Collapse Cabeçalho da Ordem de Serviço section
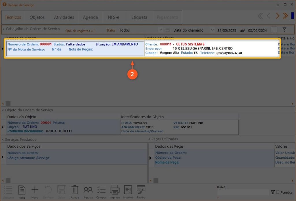Screen dimensions: 296x201 3,29
